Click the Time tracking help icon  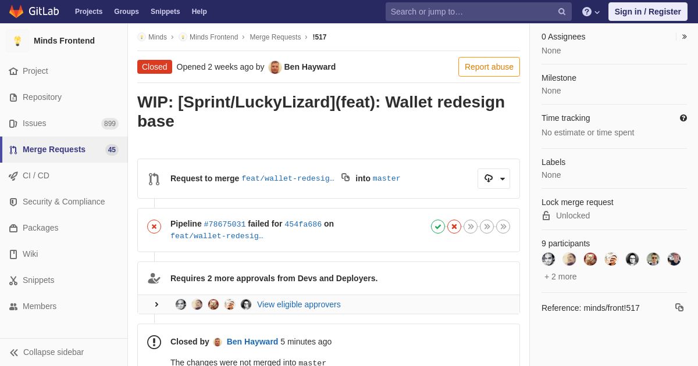click(x=683, y=118)
